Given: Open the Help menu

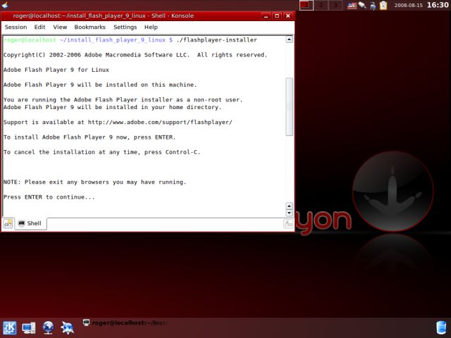Looking at the screenshot, I should [151, 27].
